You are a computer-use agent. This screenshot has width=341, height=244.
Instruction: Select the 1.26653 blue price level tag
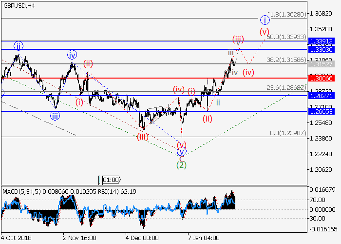coord(321,112)
